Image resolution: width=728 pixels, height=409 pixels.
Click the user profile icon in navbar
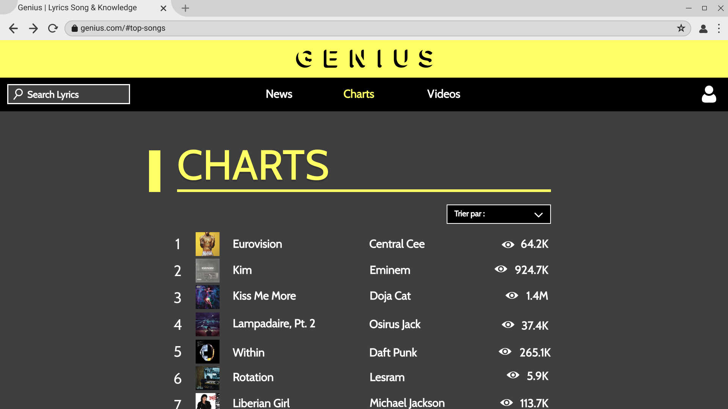point(709,94)
